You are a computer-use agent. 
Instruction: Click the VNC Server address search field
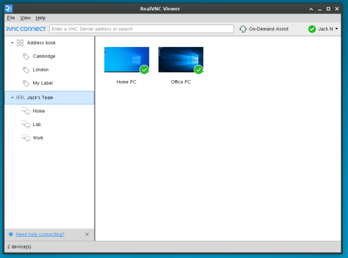point(141,29)
